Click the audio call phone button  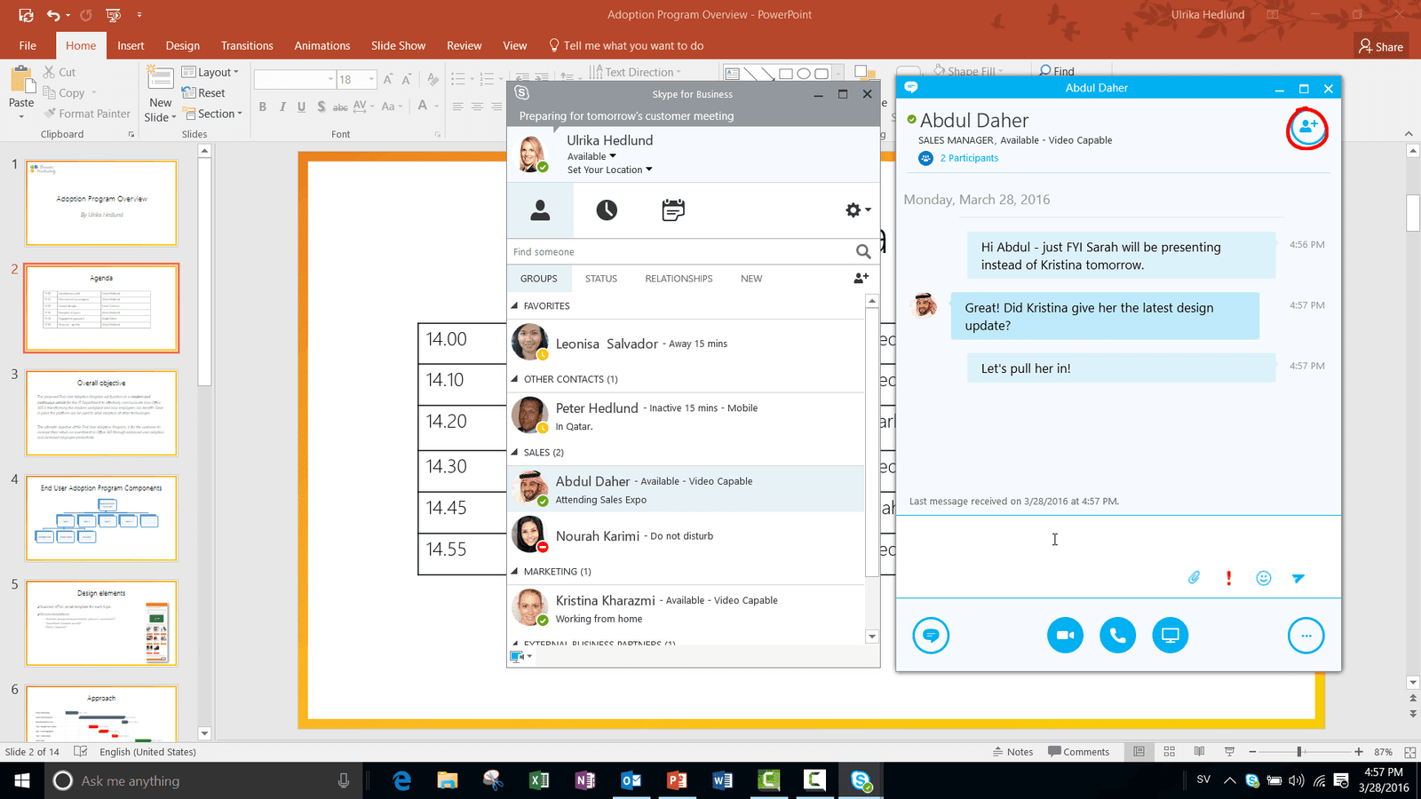click(x=1117, y=636)
